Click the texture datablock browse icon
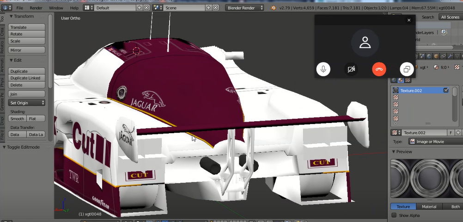 [x=396, y=133]
